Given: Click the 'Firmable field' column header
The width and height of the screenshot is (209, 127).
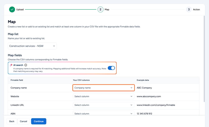Looking at the screenshot, I should tap(17, 80).
